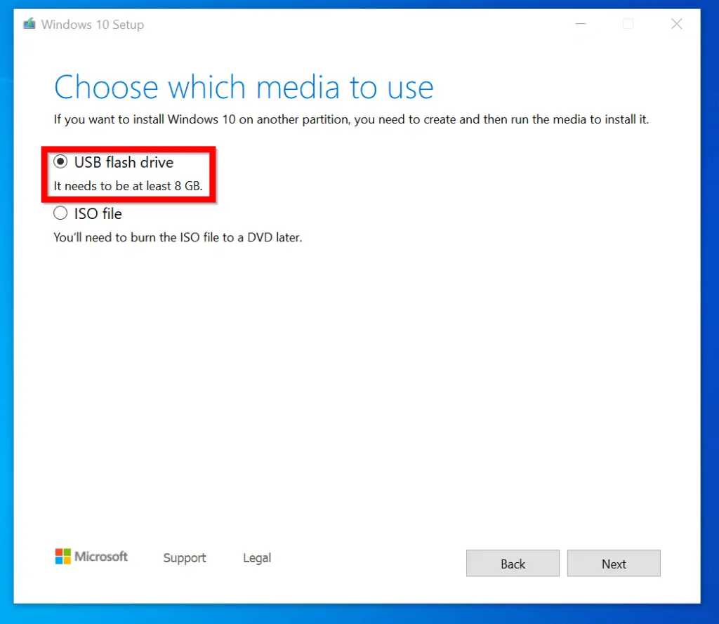
Task: Click the disabled maximize button in title bar
Action: click(628, 24)
